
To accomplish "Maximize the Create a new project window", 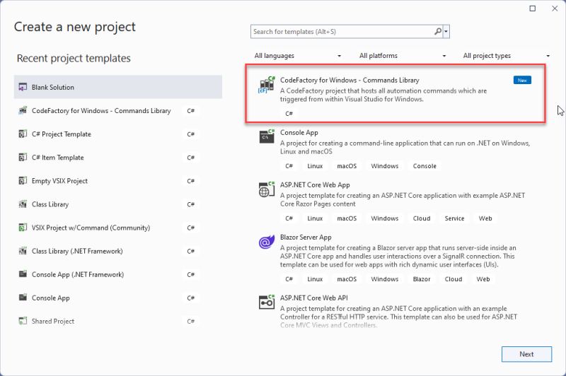I will click(533, 8).
